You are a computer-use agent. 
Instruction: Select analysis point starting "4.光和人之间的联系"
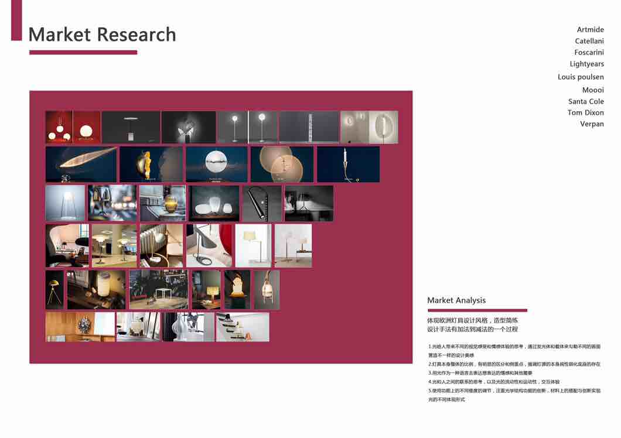tap(494, 382)
